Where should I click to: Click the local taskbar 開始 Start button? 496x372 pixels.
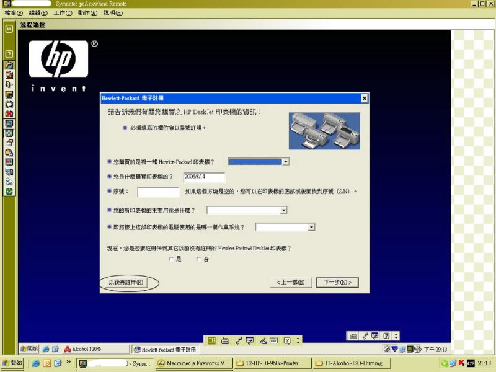click(12, 363)
